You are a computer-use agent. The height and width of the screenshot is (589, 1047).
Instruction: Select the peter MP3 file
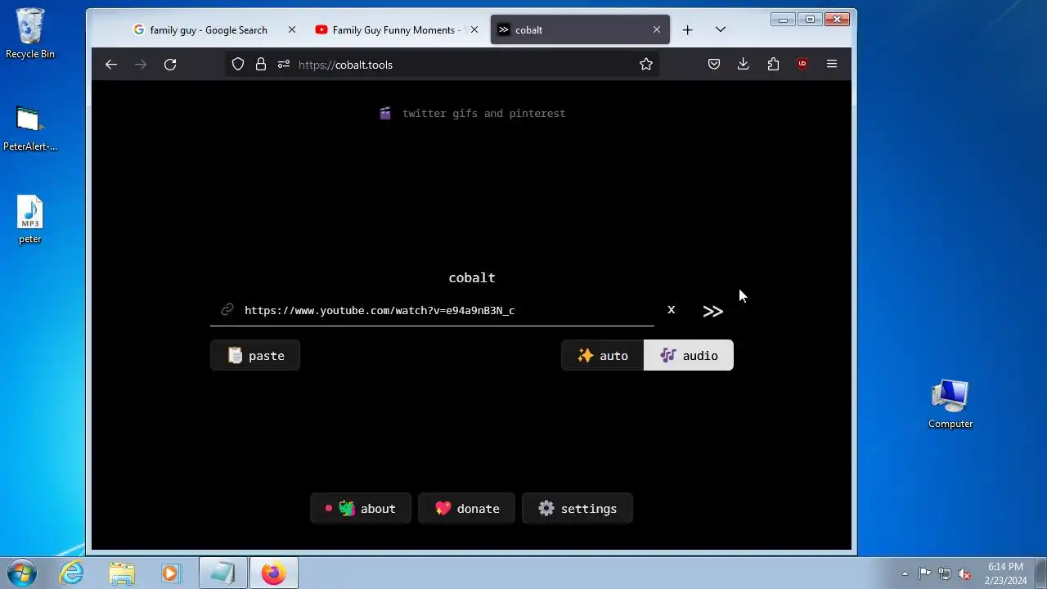click(30, 220)
